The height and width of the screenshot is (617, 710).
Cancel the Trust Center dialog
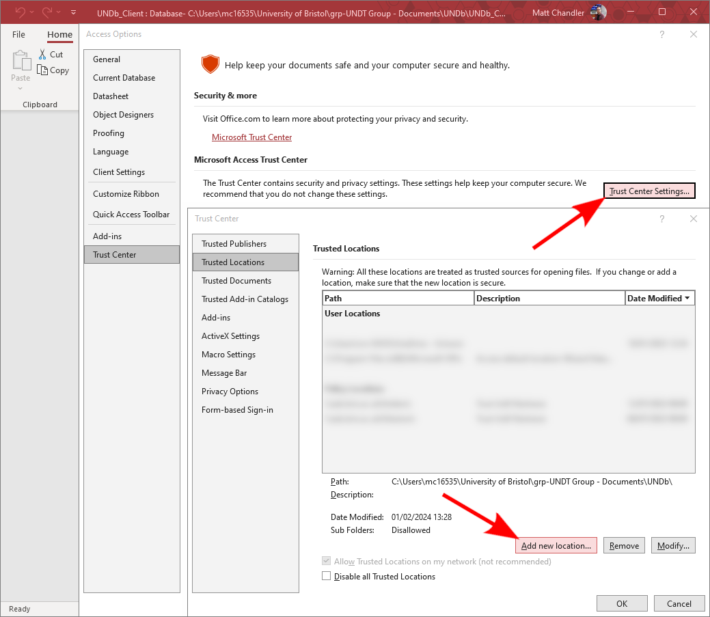[x=679, y=604]
